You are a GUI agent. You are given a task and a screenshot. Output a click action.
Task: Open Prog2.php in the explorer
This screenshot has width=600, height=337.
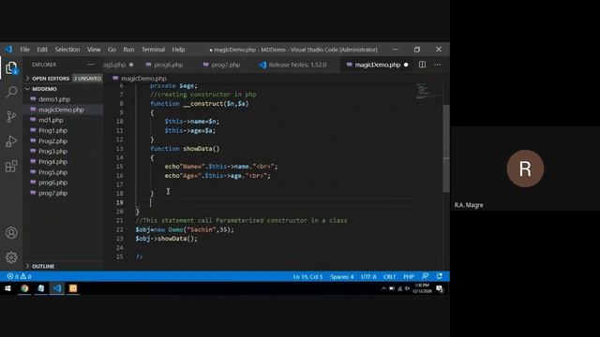coord(52,141)
